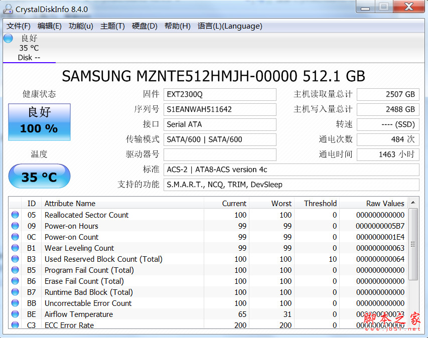Click the empty drive letter field
The height and width of the screenshot is (338, 428).
tap(220, 154)
